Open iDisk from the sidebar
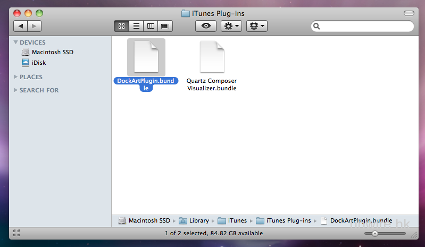 [x=39, y=63]
